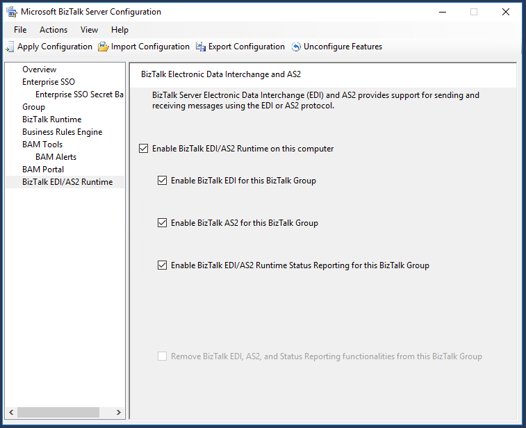The width and height of the screenshot is (526, 428).
Task: Click the Apply Configuration toolbar icon
Action: click(x=10, y=47)
